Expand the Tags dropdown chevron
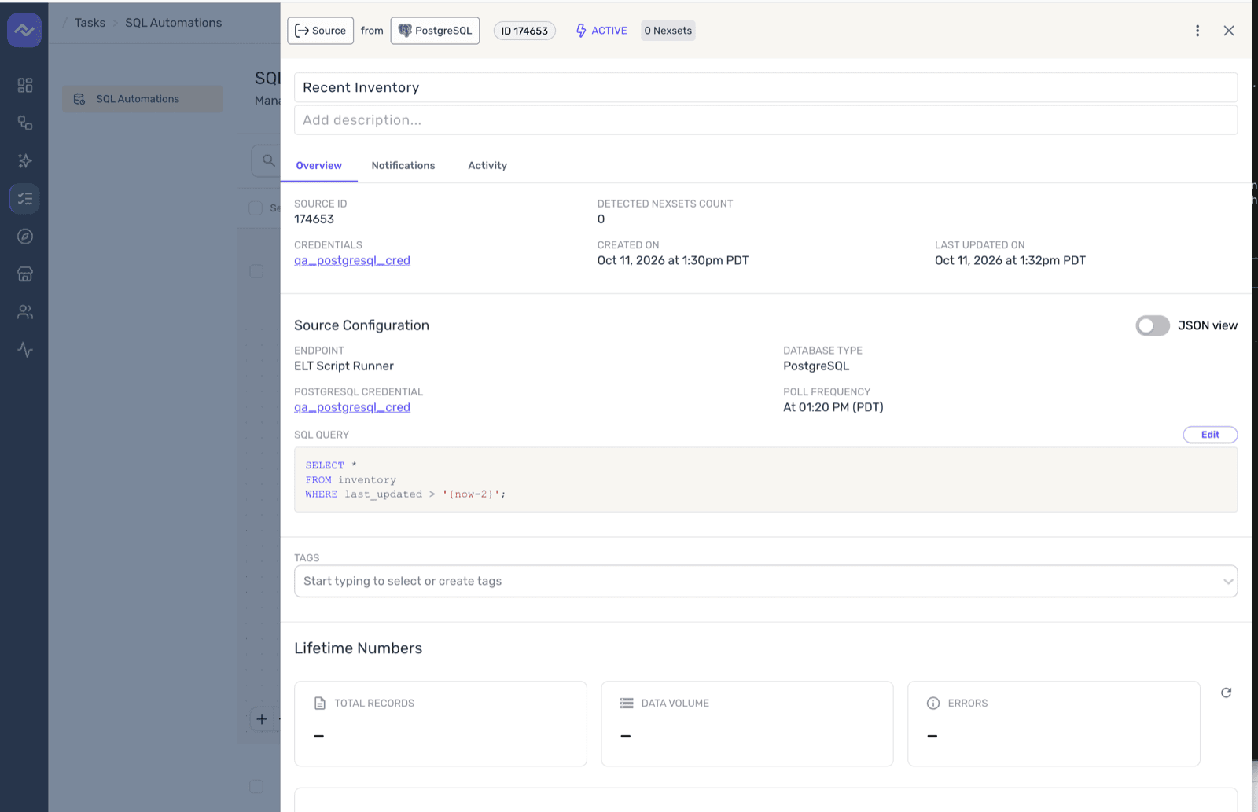This screenshot has height=812, width=1258. [1227, 582]
